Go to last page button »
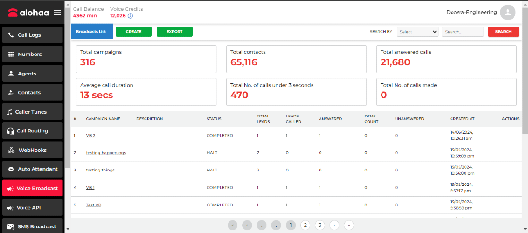Image resolution: width=528 pixels, height=233 pixels. [x=349, y=225]
